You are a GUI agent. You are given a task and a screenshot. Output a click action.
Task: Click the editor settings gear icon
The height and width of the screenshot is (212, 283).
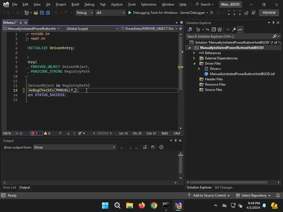182,23
